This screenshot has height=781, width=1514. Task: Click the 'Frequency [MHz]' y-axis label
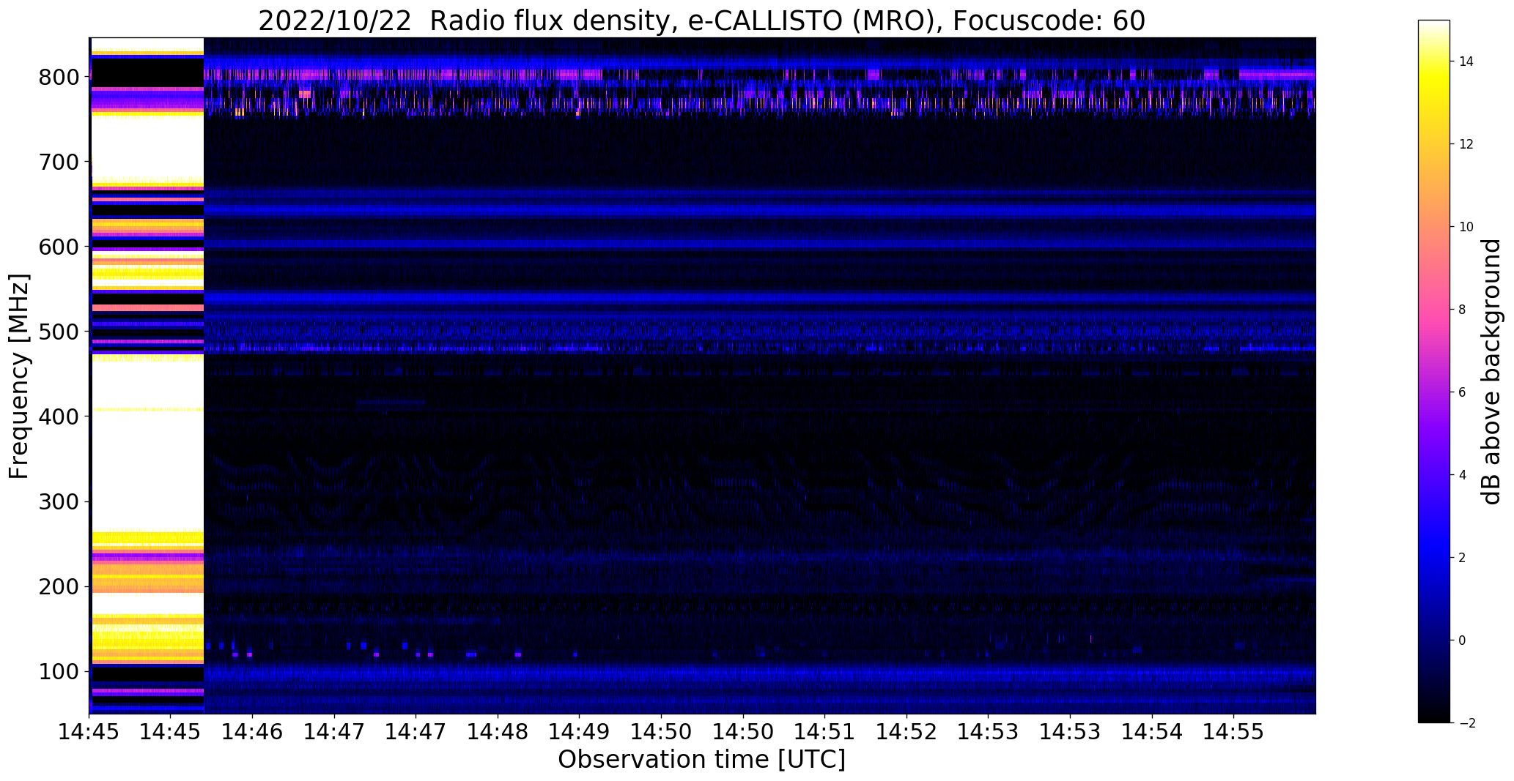pos(20,376)
